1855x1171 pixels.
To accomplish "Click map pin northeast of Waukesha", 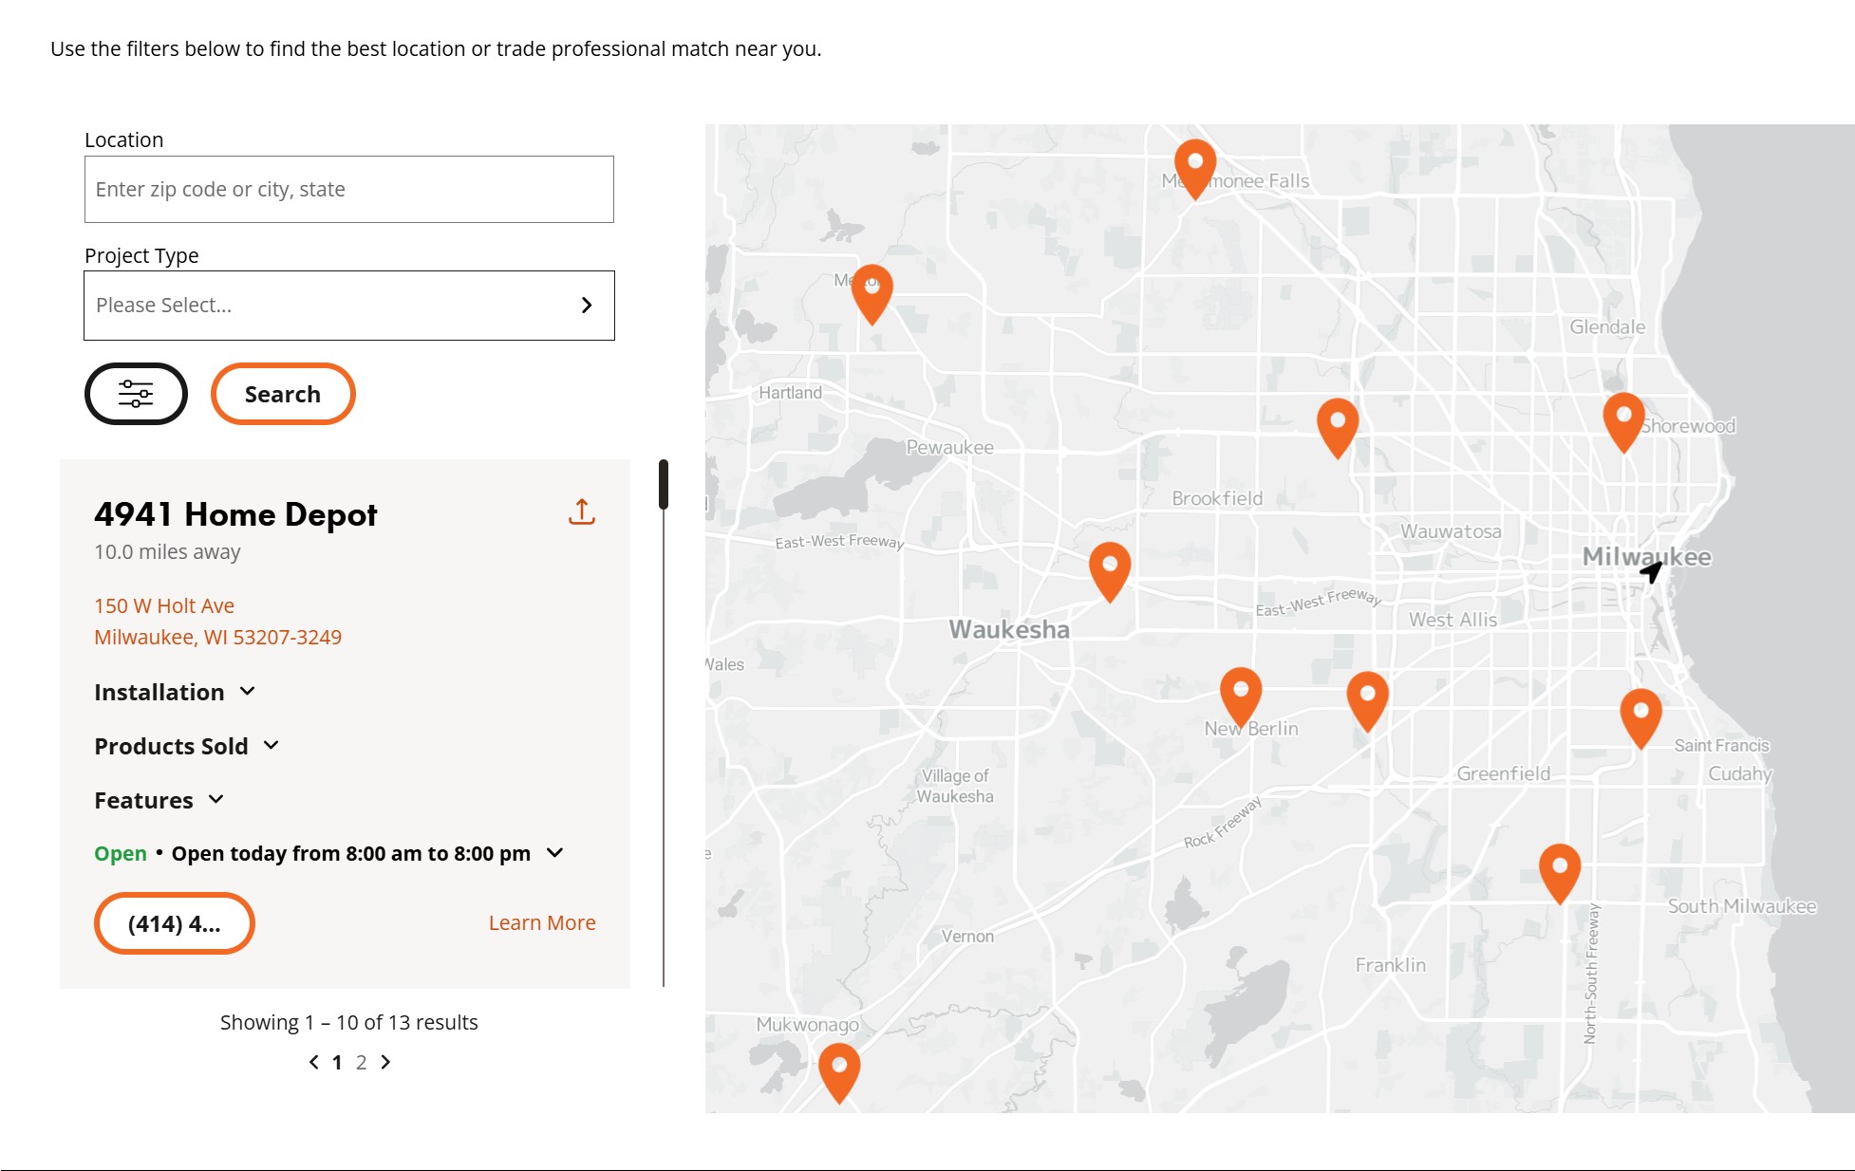I will tap(1109, 569).
